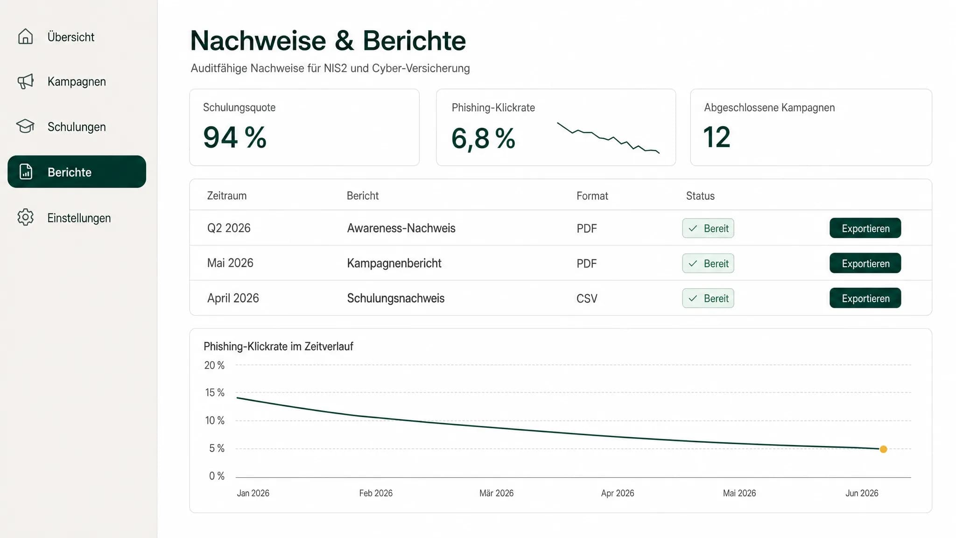
Task: Click the Bereit status for Kampagnenbericht
Action: [708, 263]
